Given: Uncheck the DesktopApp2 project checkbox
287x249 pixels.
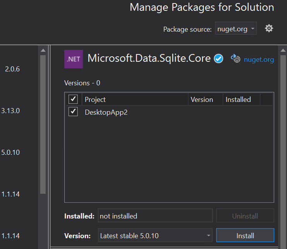Looking at the screenshot, I should (x=73, y=112).
